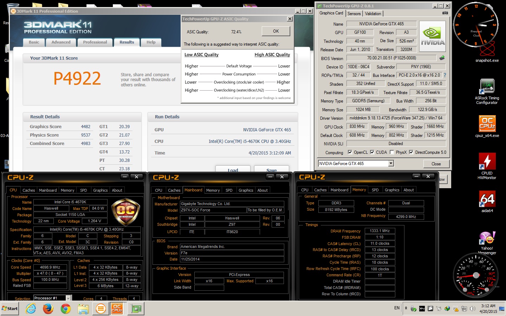Click the DRAM Frequency value 1333.1 MHz
The image size is (506, 316).
pyautogui.click(x=380, y=231)
